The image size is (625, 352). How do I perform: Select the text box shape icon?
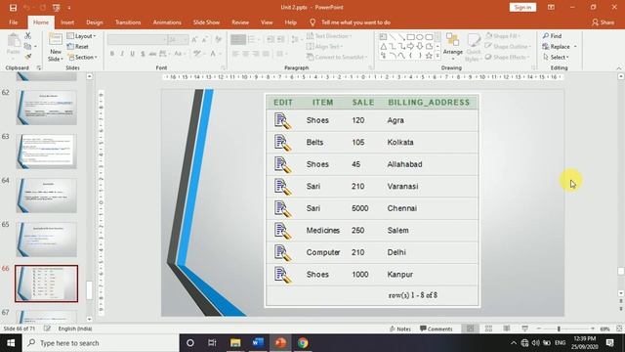383,37
